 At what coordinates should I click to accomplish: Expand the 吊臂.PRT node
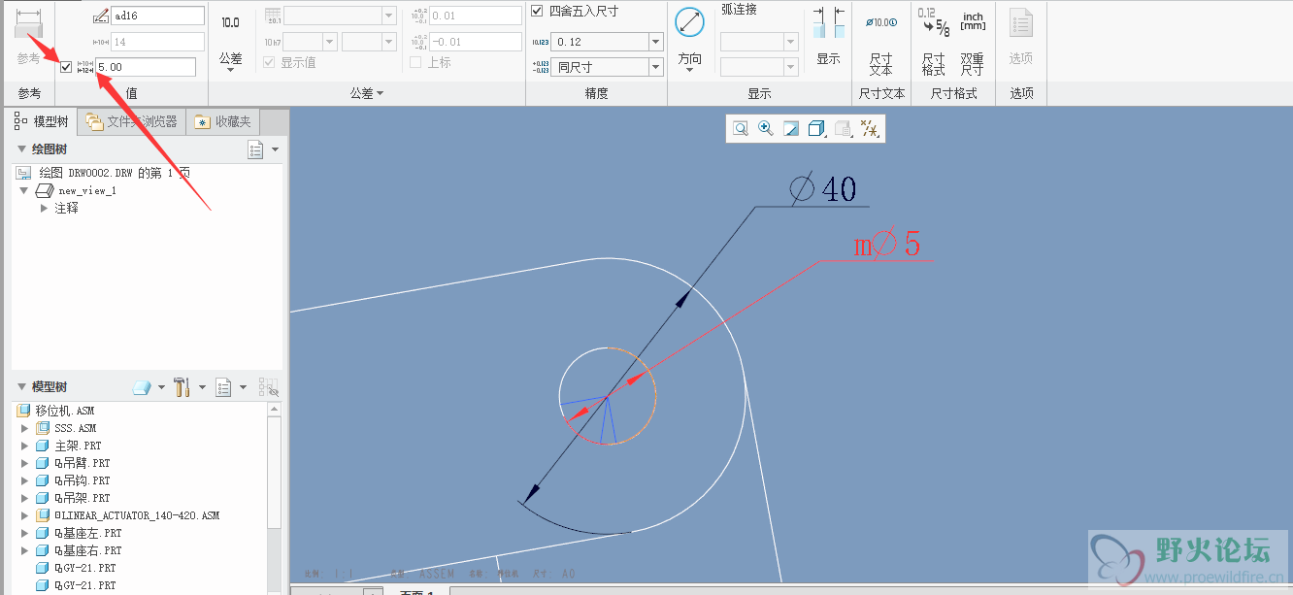[24, 463]
